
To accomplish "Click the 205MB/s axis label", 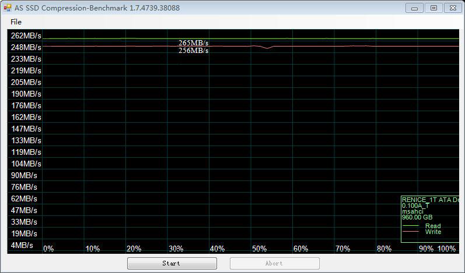I will [x=26, y=82].
